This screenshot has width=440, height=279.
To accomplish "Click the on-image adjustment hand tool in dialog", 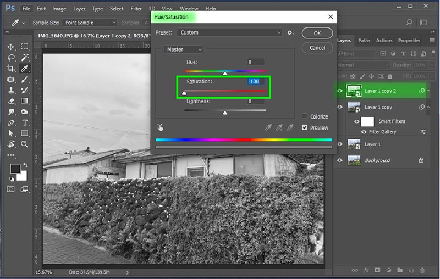I will [160, 128].
